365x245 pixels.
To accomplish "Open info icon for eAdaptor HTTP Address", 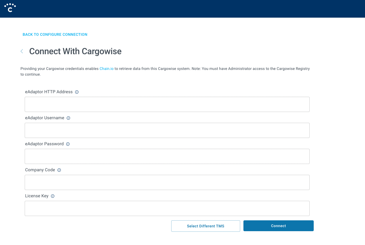I will [77, 92].
